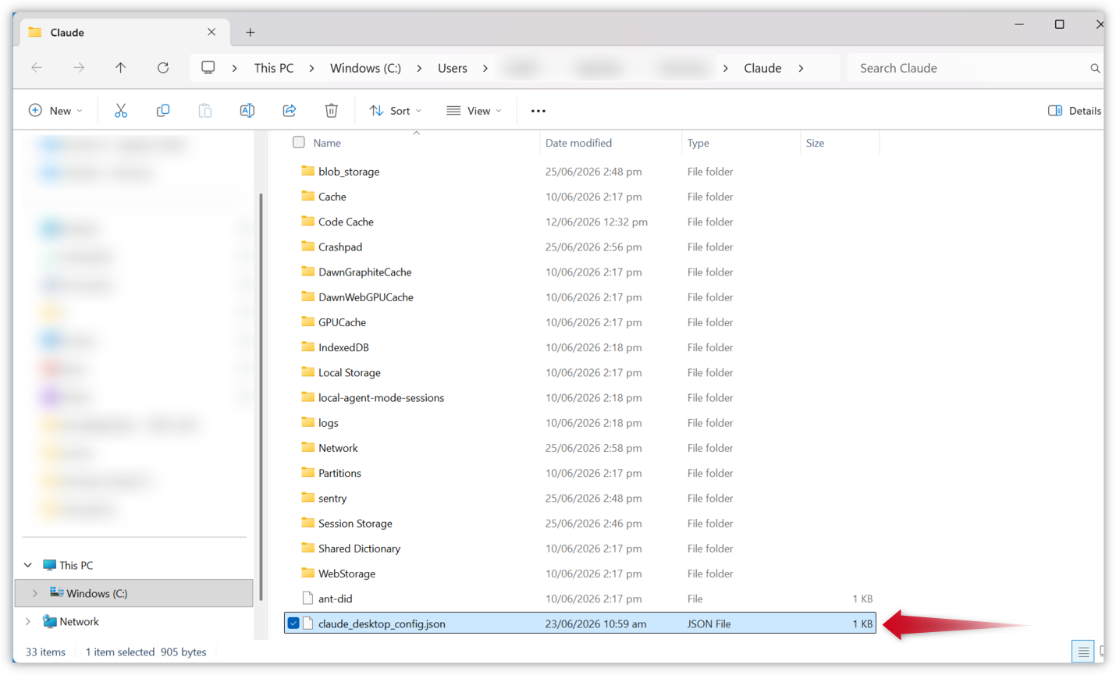The image size is (1116, 675).
Task: Expand chevron after This PC in address bar
Action: [x=311, y=68]
